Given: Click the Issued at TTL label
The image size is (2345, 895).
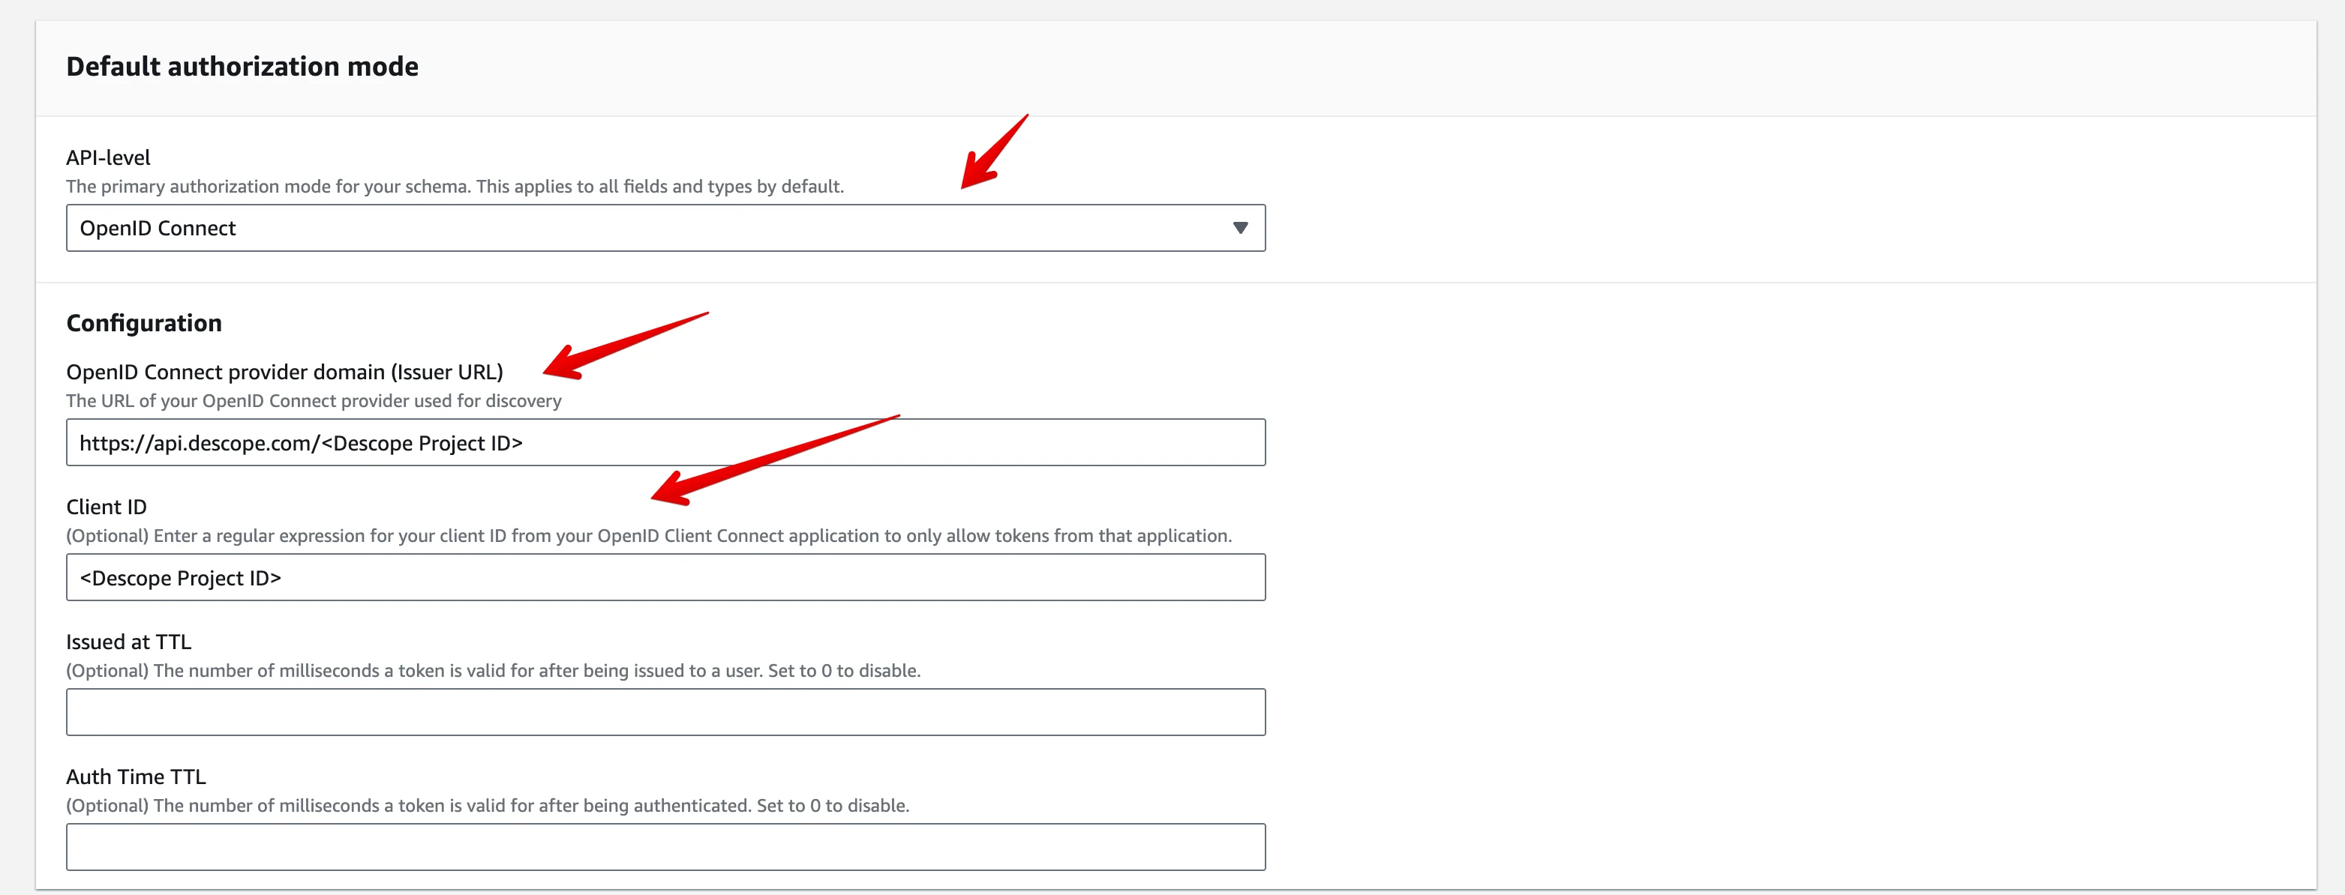Looking at the screenshot, I should 128,641.
